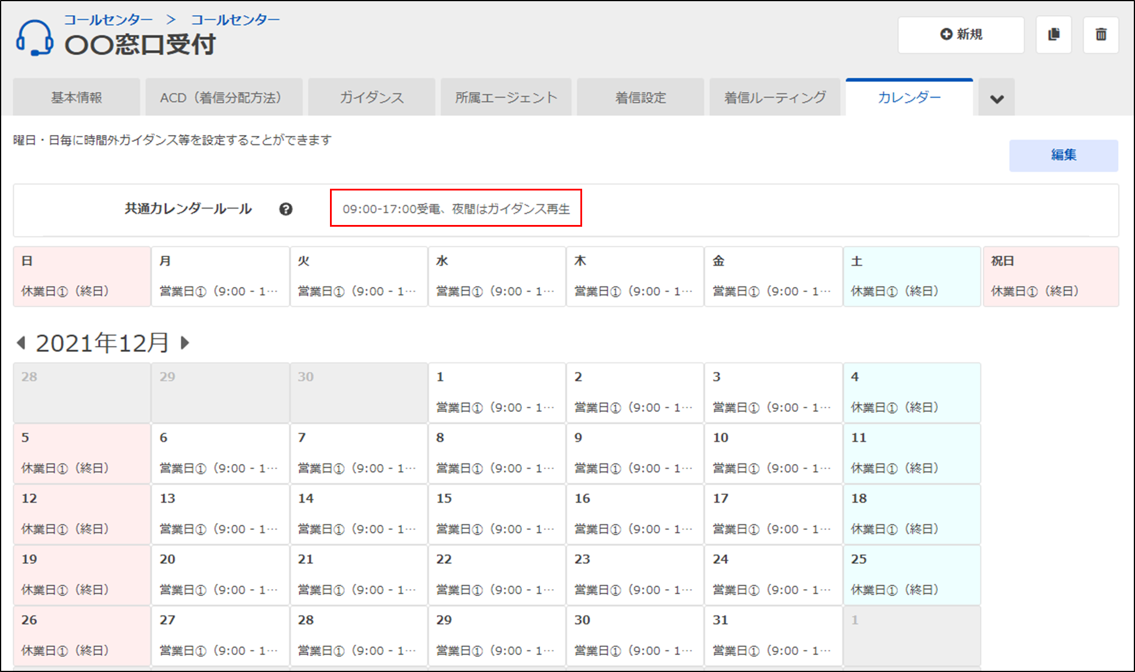Click 共通カレンダールール label
This screenshot has height=672, width=1135.
coord(188,209)
